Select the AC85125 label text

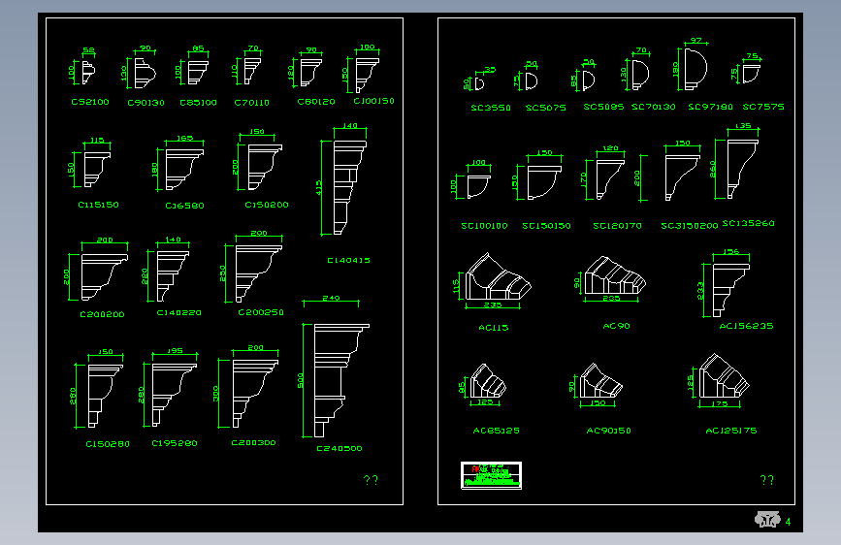point(496,431)
